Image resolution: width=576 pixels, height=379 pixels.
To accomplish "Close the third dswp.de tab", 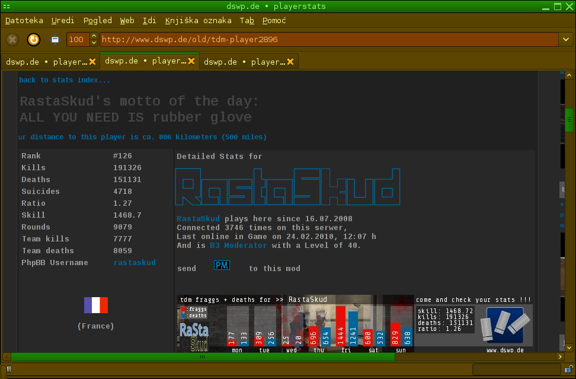I will tap(290, 62).
